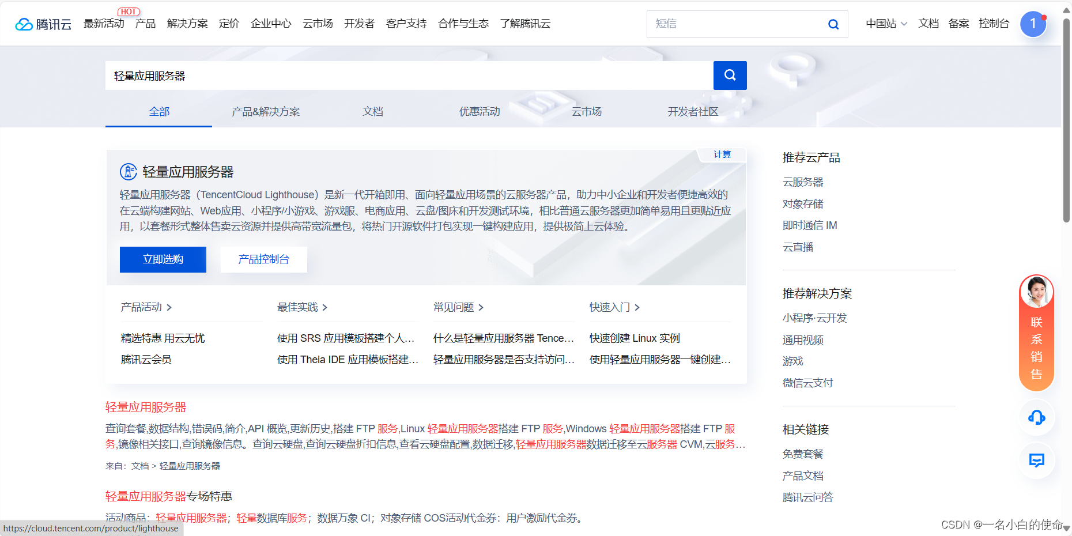Open 微信云支付 solution link
Image resolution: width=1072 pixels, height=536 pixels.
point(807,383)
